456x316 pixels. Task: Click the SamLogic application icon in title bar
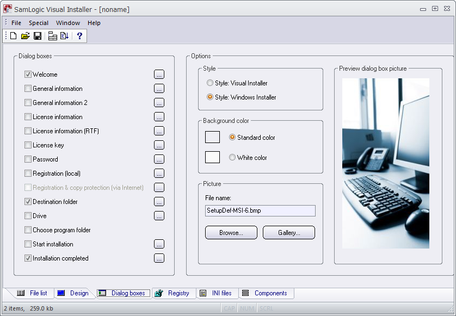pyautogui.click(x=8, y=9)
